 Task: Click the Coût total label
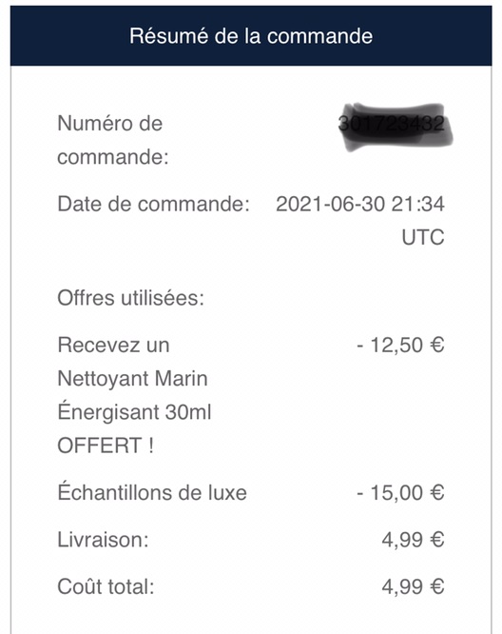(x=106, y=586)
